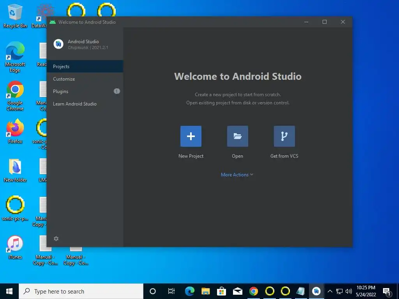Image resolution: width=399 pixels, height=299 pixels.
Task: Open Task View from the taskbar
Action: pos(171,291)
